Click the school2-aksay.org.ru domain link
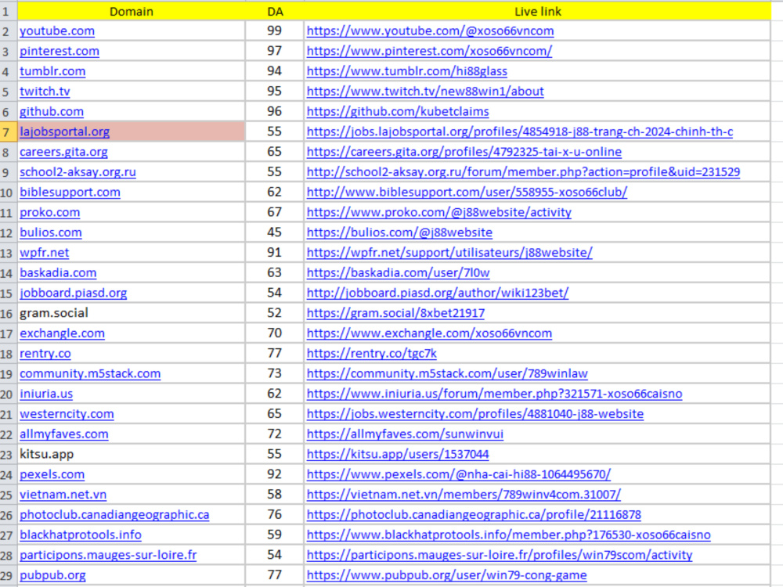783x587 pixels. (x=78, y=172)
